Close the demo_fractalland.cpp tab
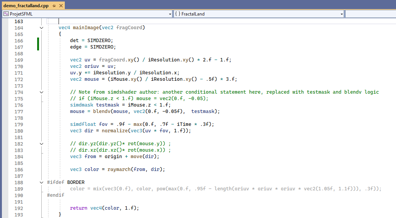The width and height of the screenshot is (396, 218). 61,6
